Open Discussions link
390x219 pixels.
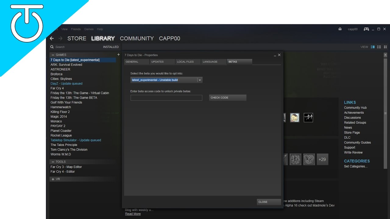click(352, 118)
